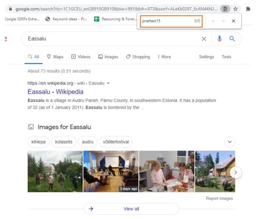
Task: Open the Extensions puzzle icon
Action: pyautogui.click(x=248, y=9)
